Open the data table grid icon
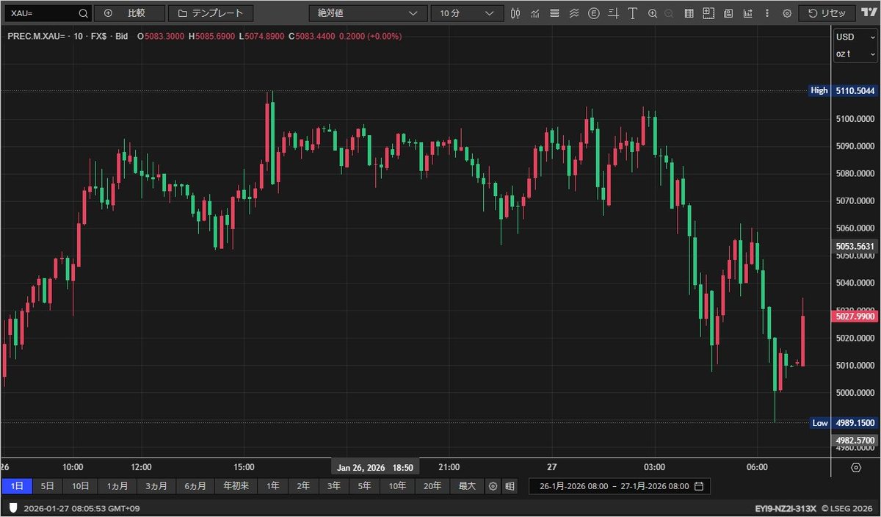Screen dimensions: 881x517 [x=689, y=13]
